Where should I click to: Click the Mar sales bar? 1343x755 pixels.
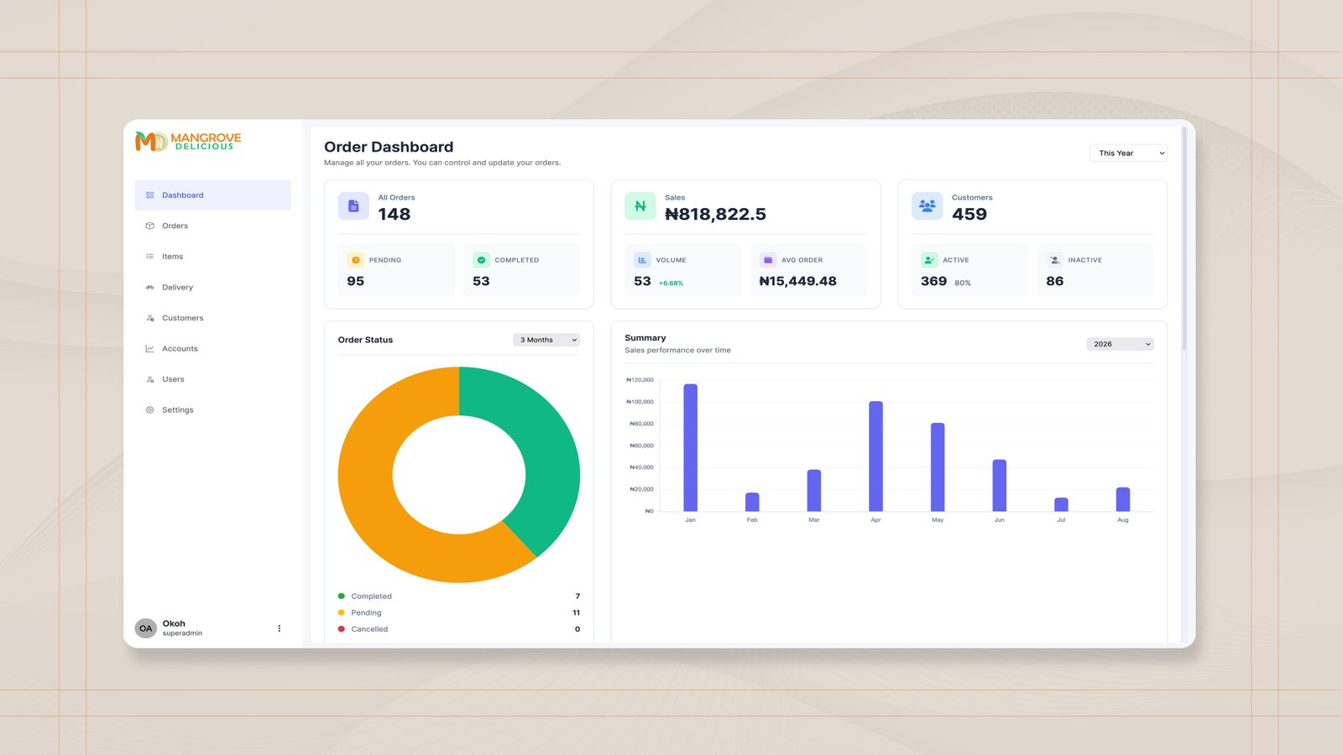point(814,490)
